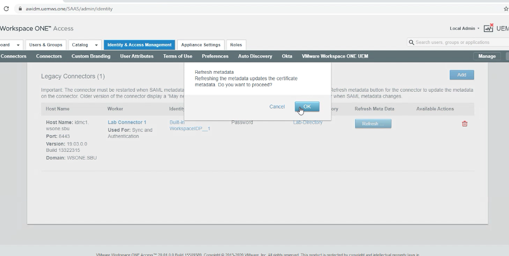Viewport: 509px width, 256px height.
Task: Click the Refresh metadata button
Action: 373,124
